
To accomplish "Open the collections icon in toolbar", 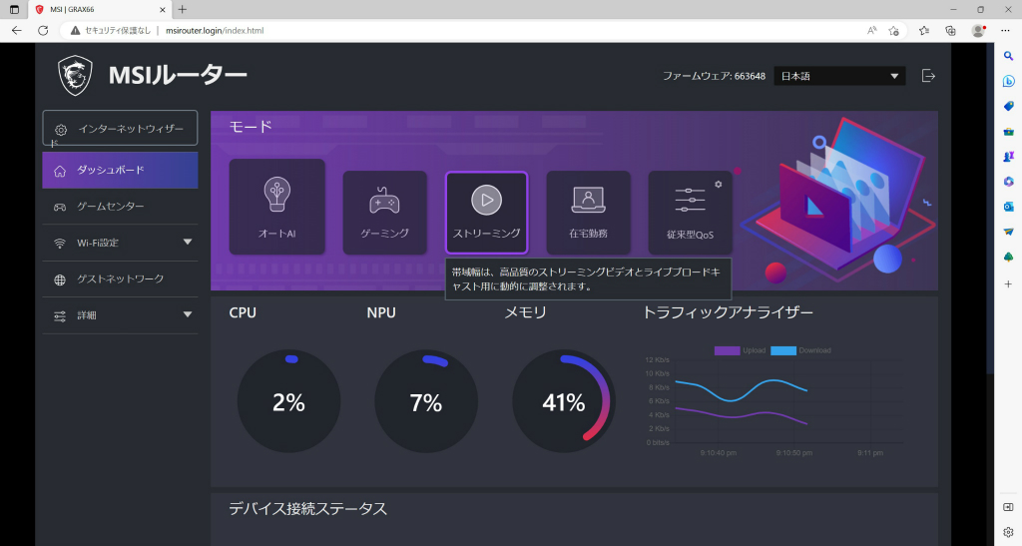I will [950, 31].
